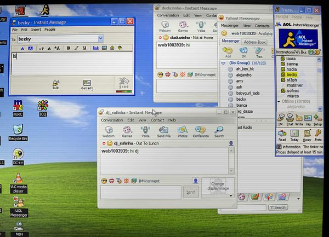Screen dimensions: 329x237
Task: Collapse the (No Group) contact group
Action: [x=223, y=63]
